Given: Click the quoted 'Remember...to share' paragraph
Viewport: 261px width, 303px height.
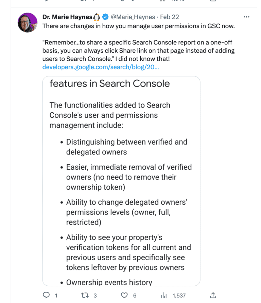Looking at the screenshot, I should (x=138, y=51).
